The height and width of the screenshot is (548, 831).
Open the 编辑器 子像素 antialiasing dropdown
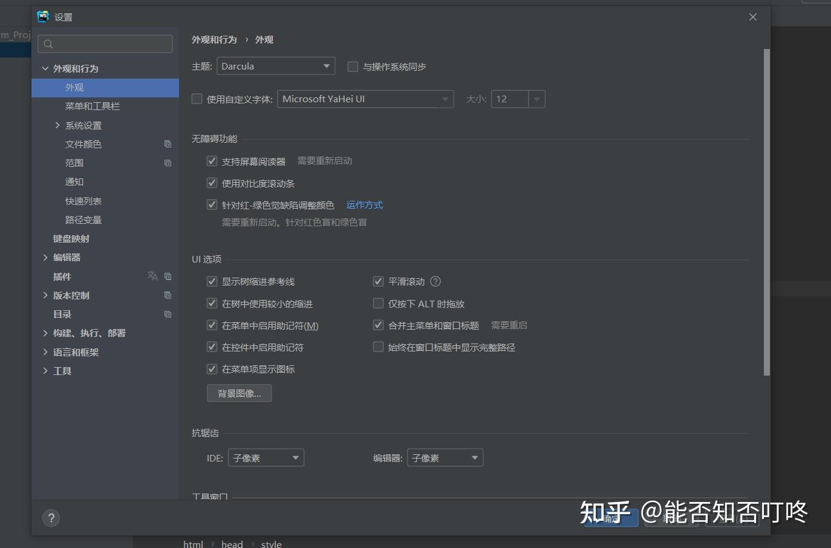pyautogui.click(x=445, y=458)
